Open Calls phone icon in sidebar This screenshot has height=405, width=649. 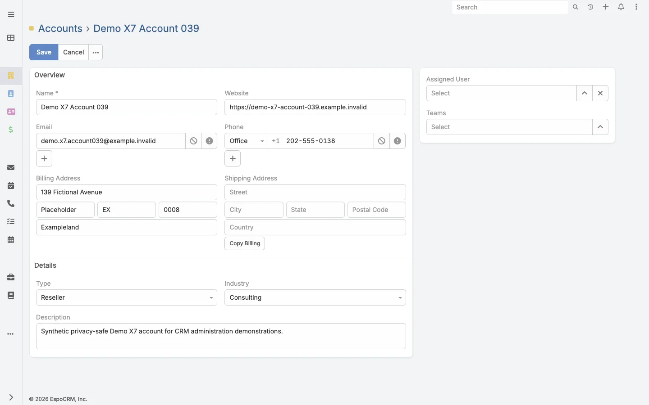(11, 203)
